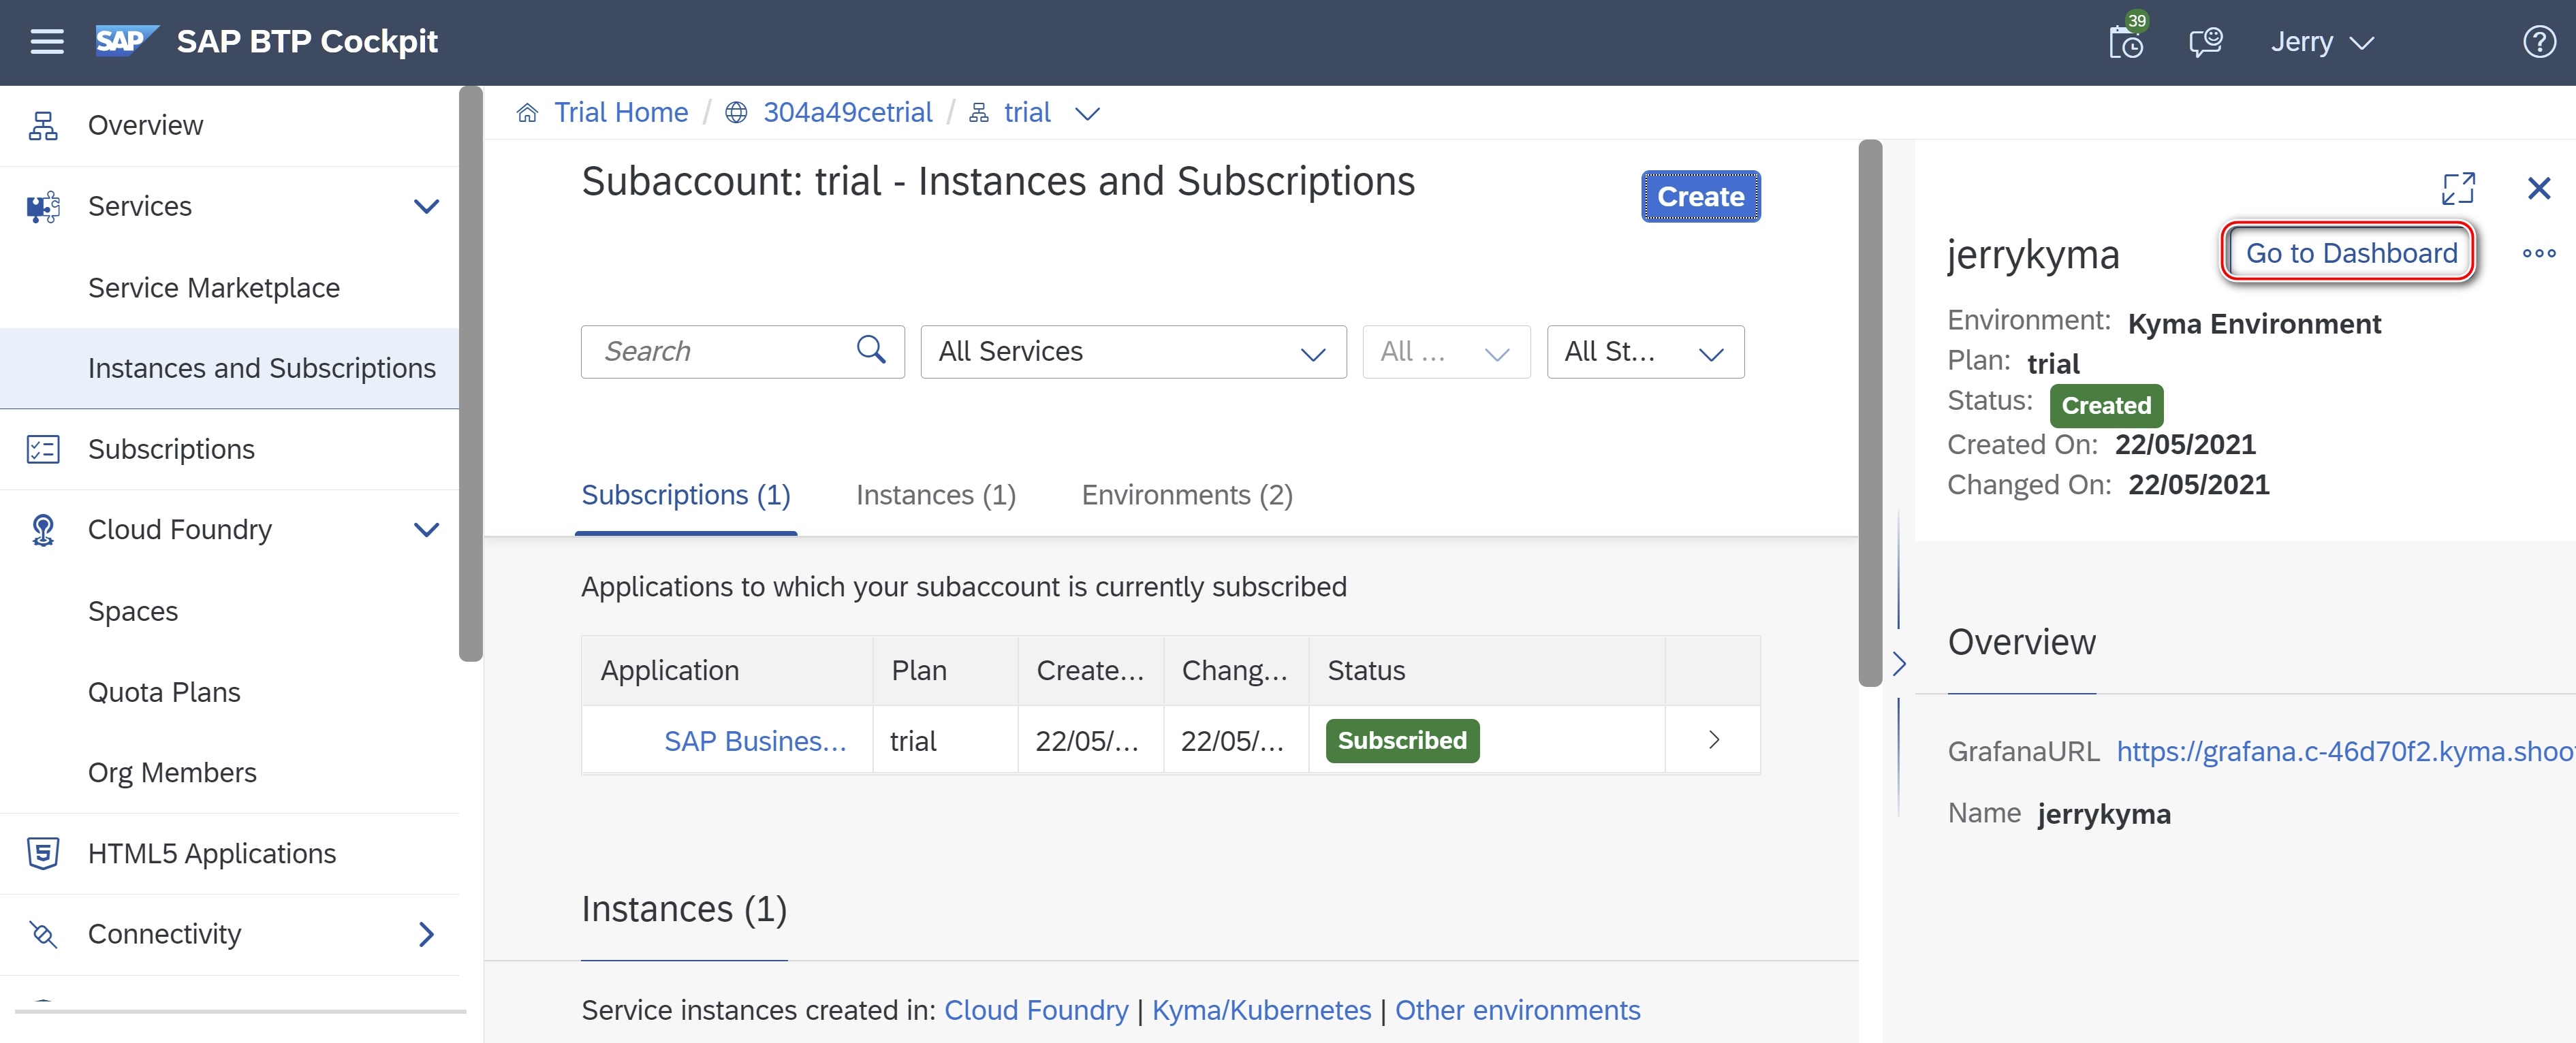The width and height of the screenshot is (2576, 1043).
Task: Switch to Instances (1) tab
Action: point(936,495)
